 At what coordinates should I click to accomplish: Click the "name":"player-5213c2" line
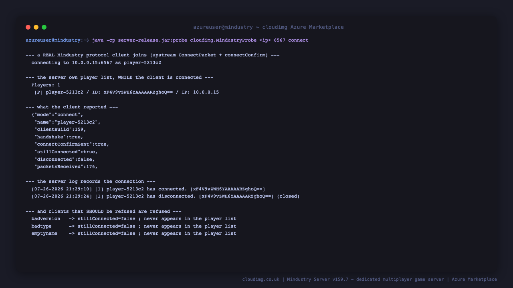[67, 122]
